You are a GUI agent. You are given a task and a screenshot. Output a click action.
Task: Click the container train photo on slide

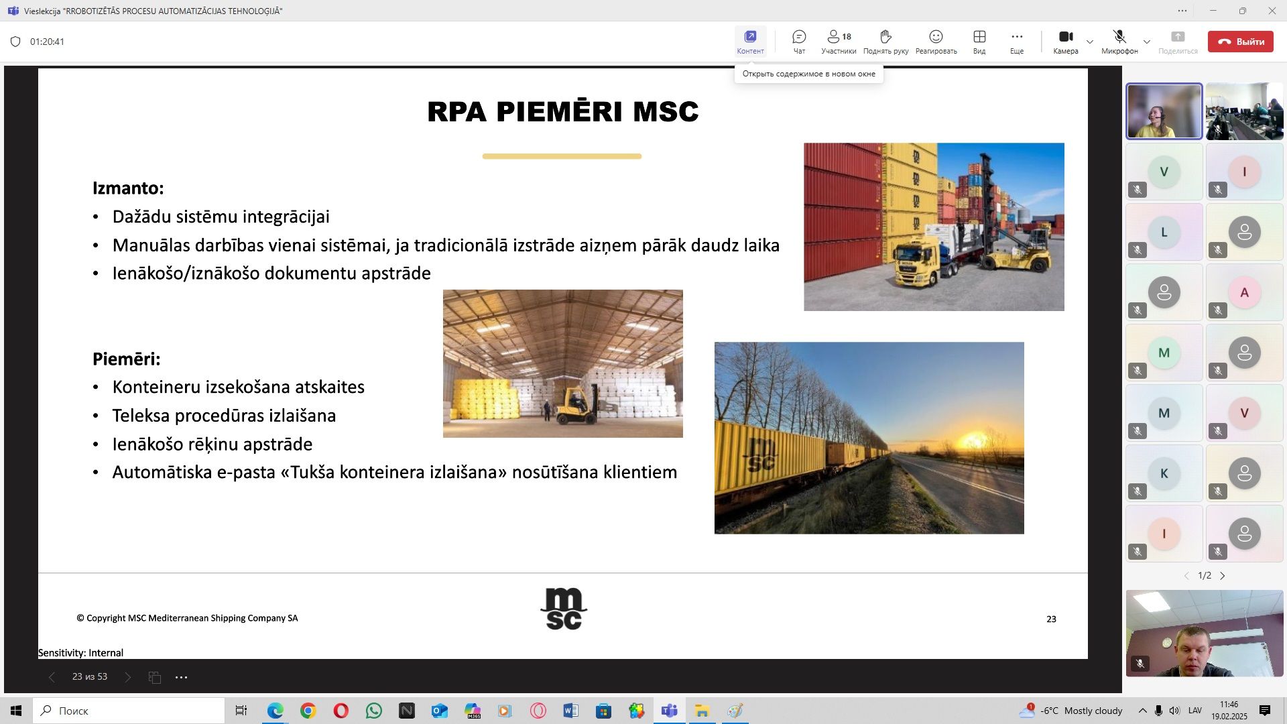coord(869,438)
